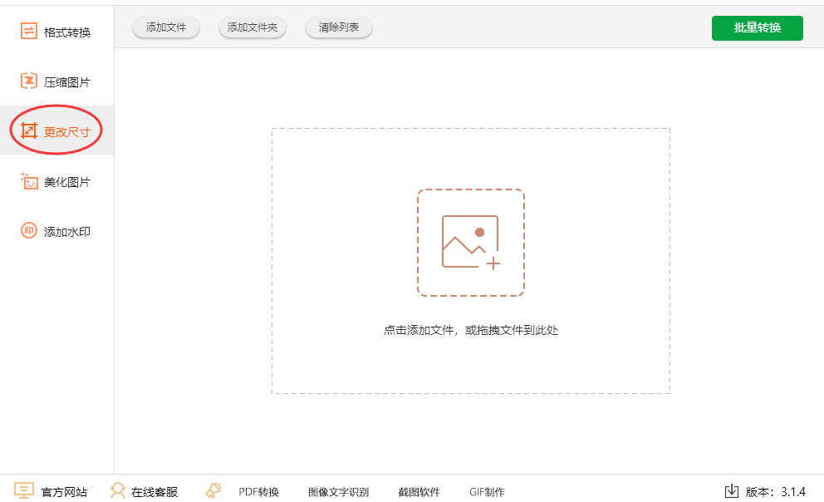The width and height of the screenshot is (824, 502).
Task: Switch to 压缩图片 section
Action: [56, 81]
